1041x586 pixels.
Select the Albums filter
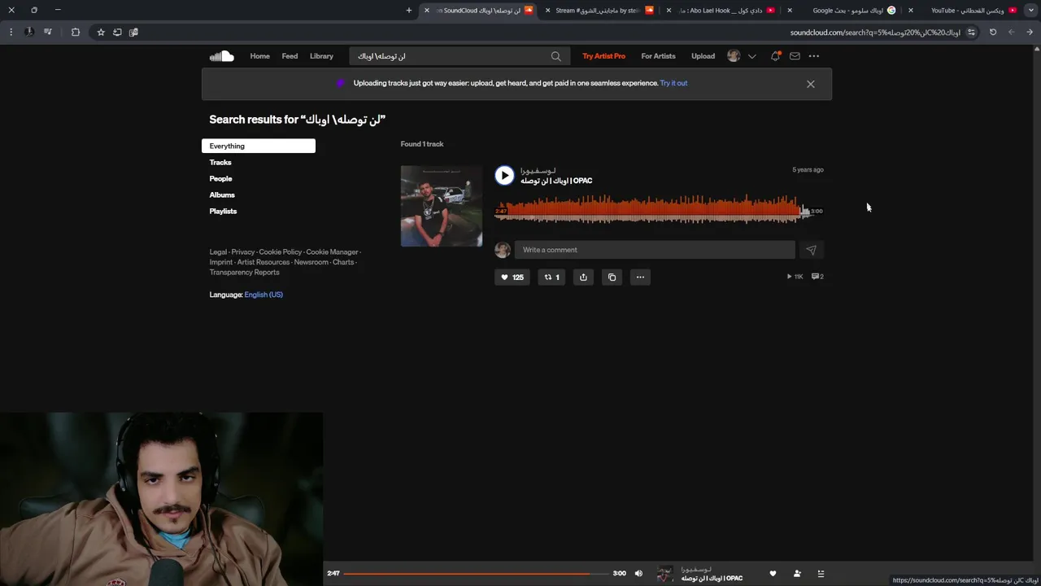click(x=222, y=195)
